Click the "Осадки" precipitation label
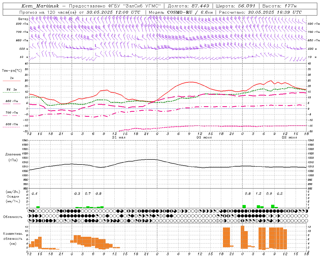The image size is (321, 256). (13, 196)
